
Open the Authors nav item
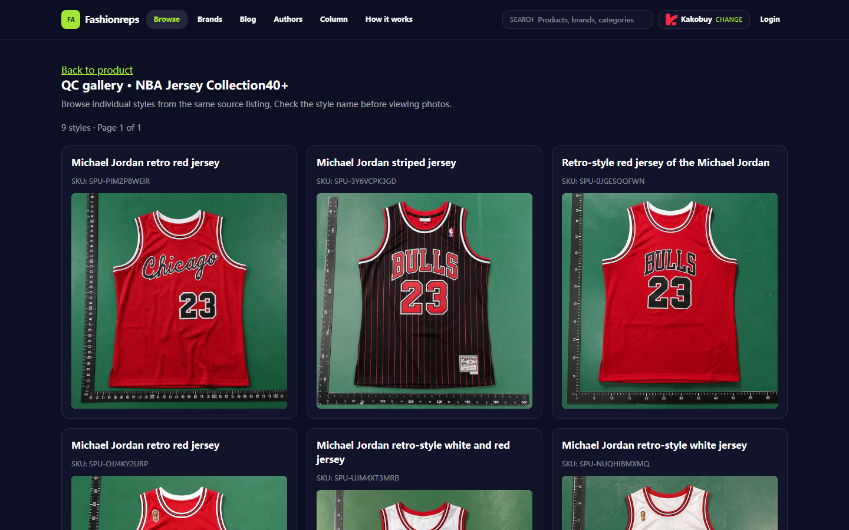pos(288,19)
